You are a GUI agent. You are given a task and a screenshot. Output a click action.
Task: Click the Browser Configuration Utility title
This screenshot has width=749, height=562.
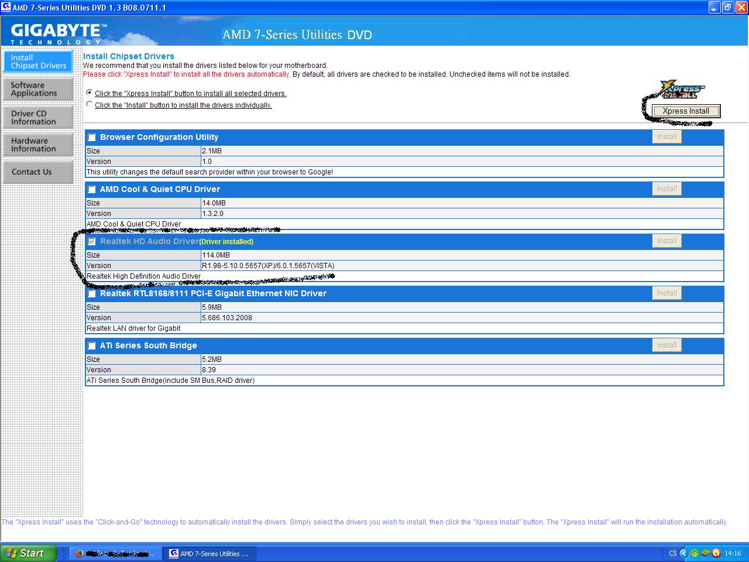[x=159, y=137]
